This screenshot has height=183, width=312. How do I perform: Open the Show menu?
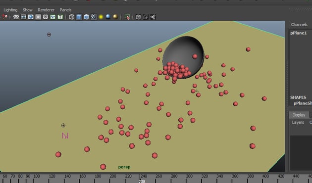(27, 10)
